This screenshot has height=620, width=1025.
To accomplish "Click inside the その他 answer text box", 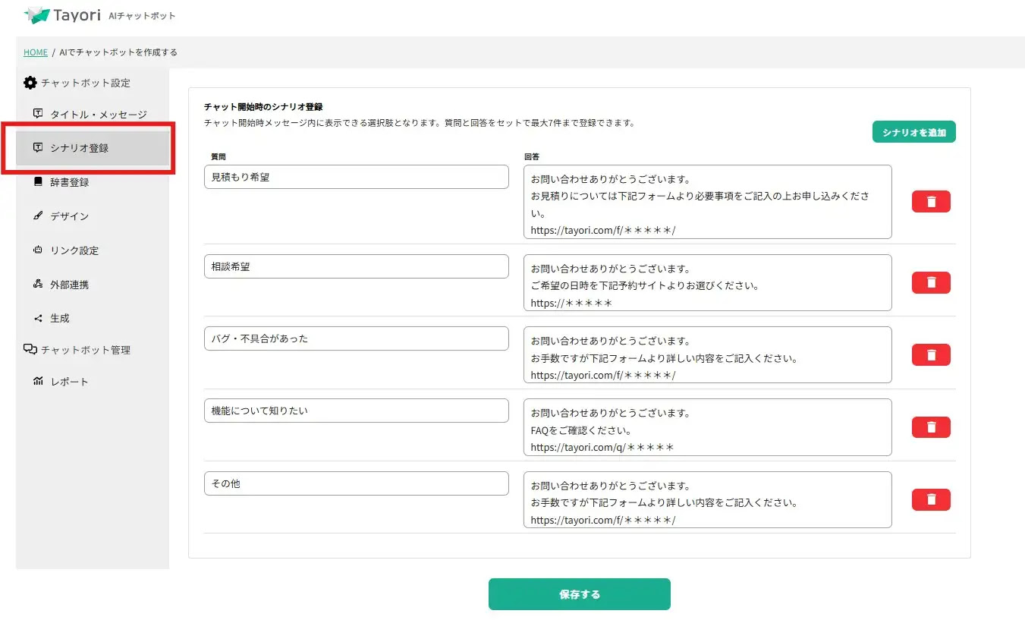I will (707, 499).
